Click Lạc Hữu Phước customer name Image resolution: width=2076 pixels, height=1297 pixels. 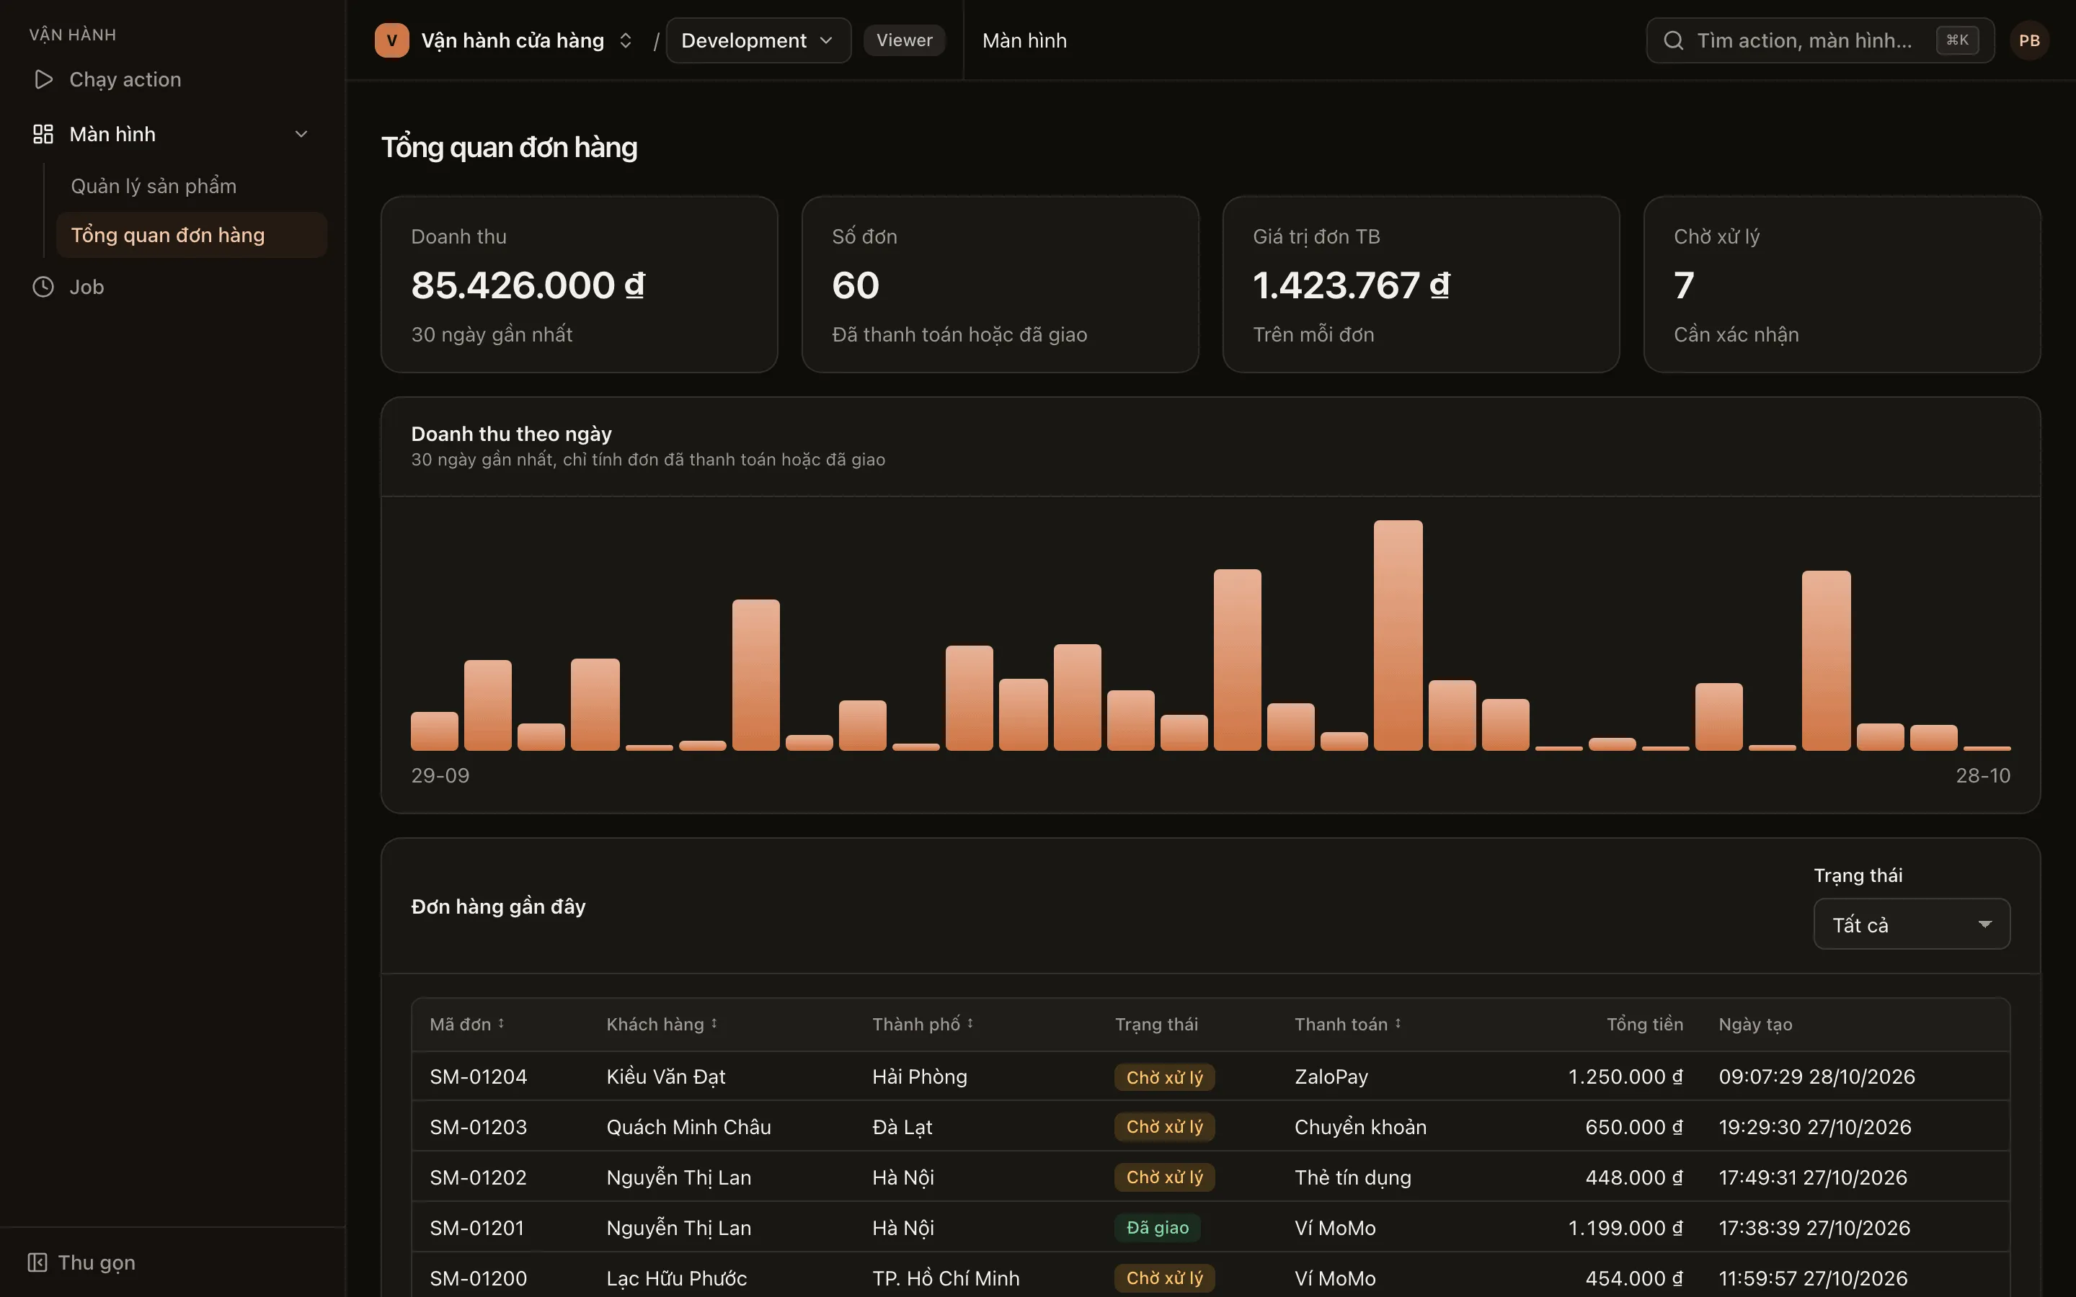pyautogui.click(x=677, y=1278)
